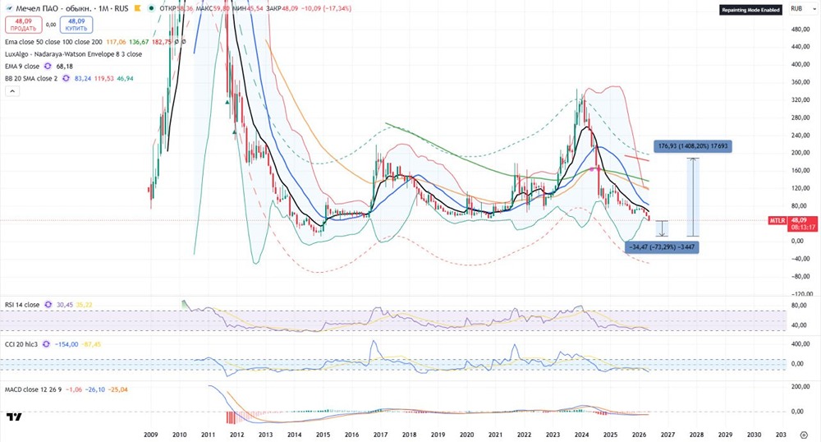
Task: Click the green market status dot
Action: (x=151, y=8)
